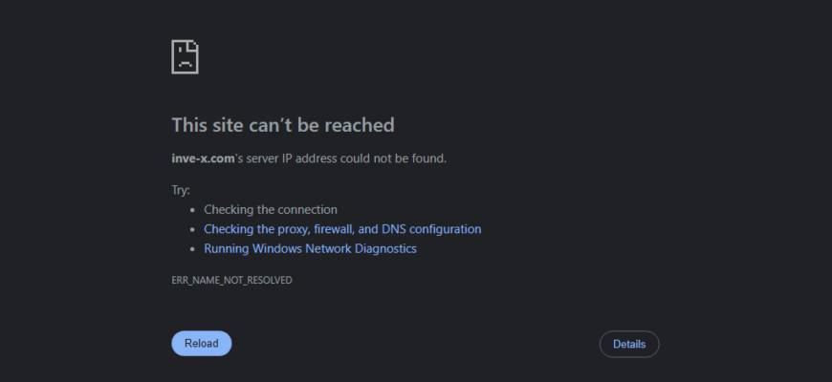
Task: Click the "This site can't be reached" heading
Action: pos(282,125)
